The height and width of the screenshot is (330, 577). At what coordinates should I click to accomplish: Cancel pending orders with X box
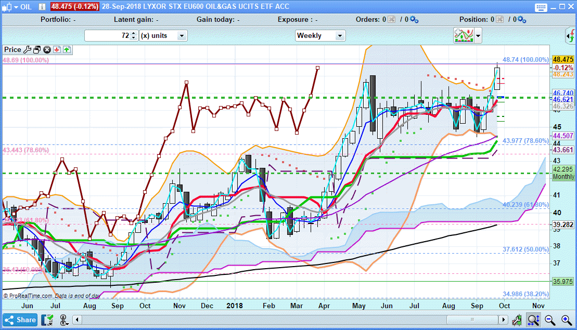[392, 20]
